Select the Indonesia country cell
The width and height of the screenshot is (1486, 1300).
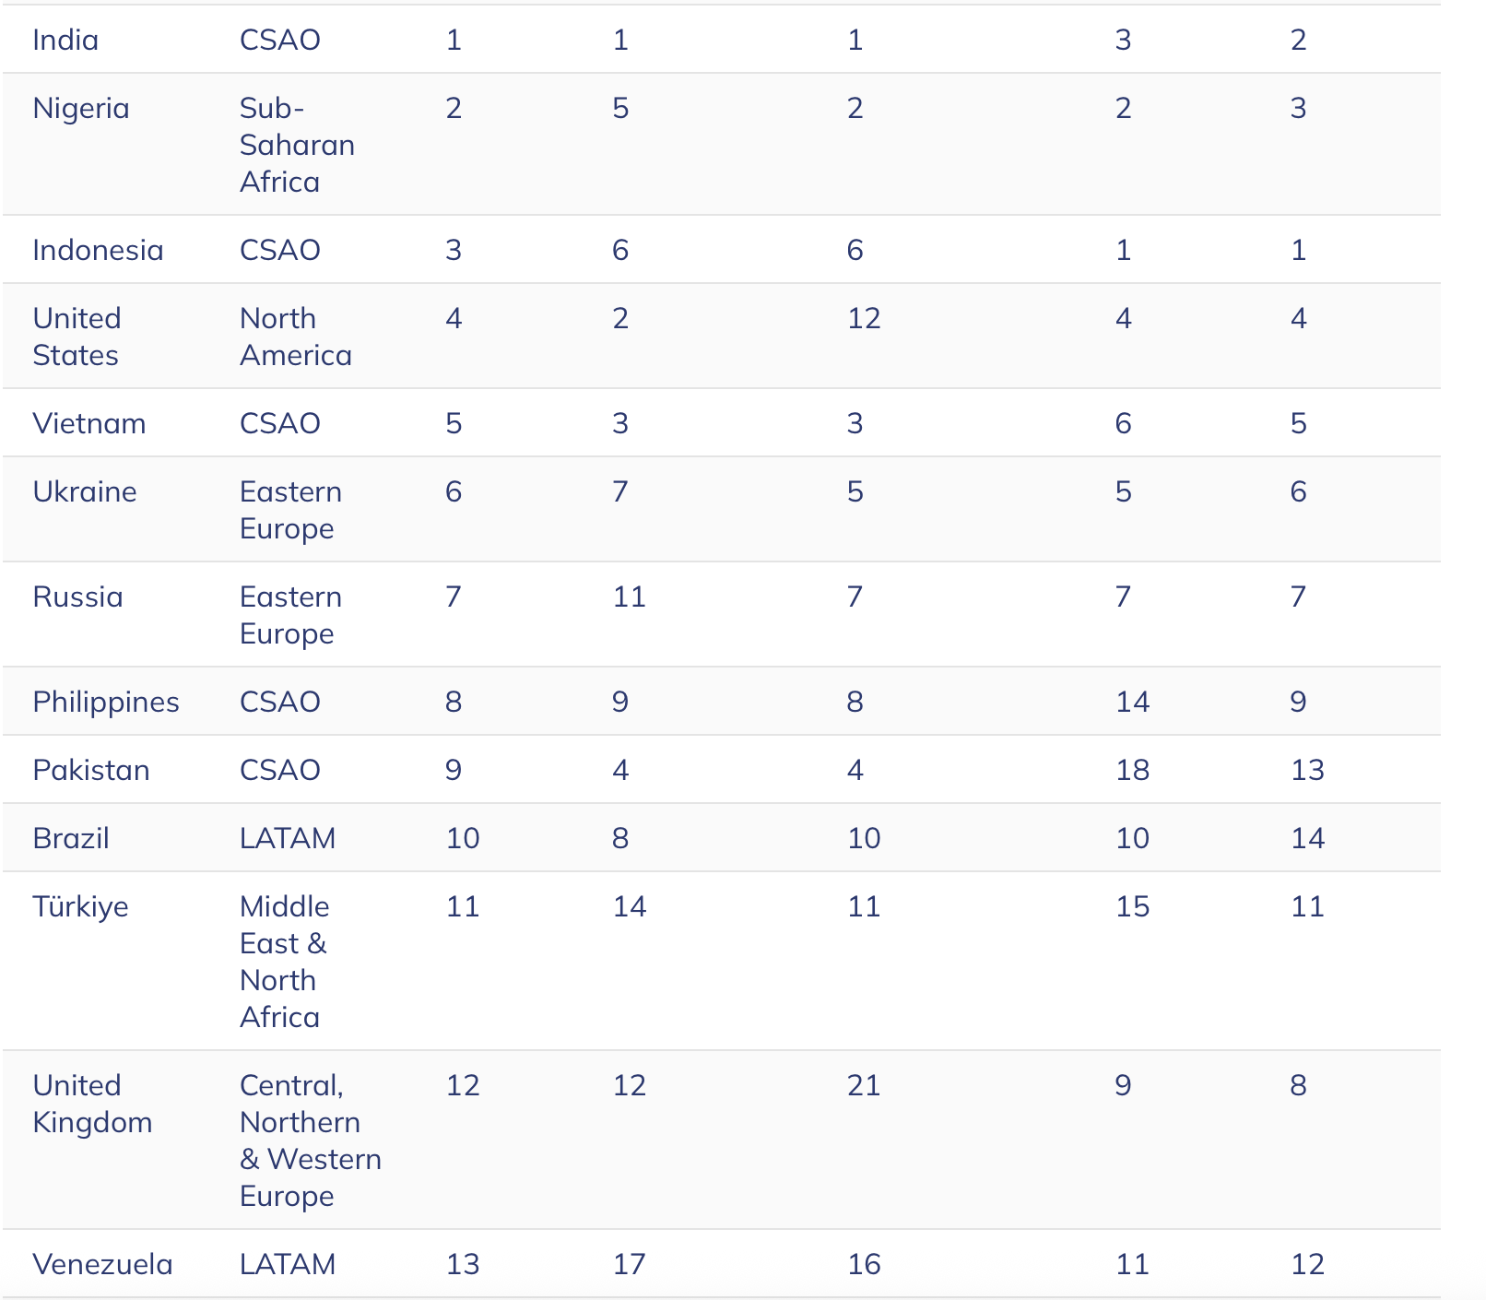(98, 250)
